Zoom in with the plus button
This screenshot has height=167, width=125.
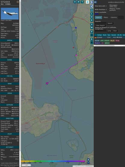click(x=88, y=159)
